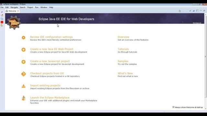Click the Home icon in Welcome toolbar
This screenshot has width=207, height=116.
click(180, 11)
